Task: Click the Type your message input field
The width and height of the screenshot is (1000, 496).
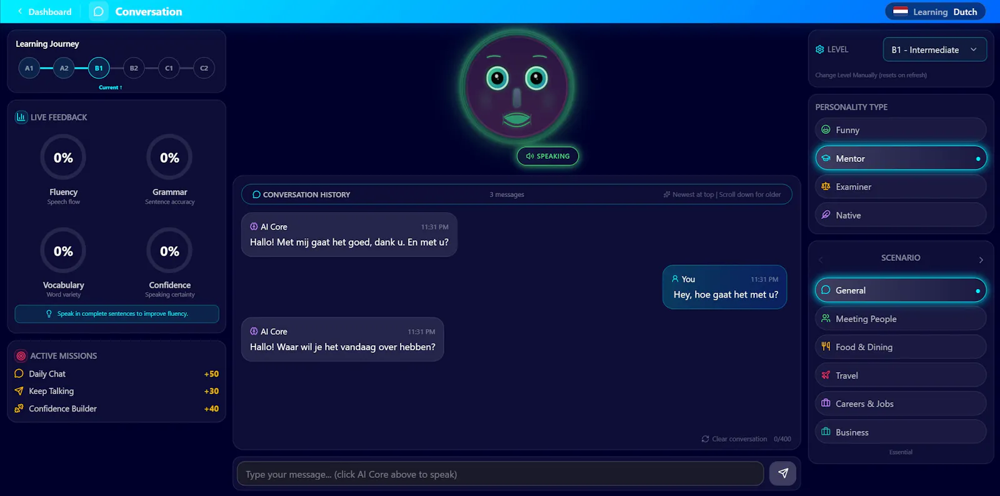Action: (500, 474)
